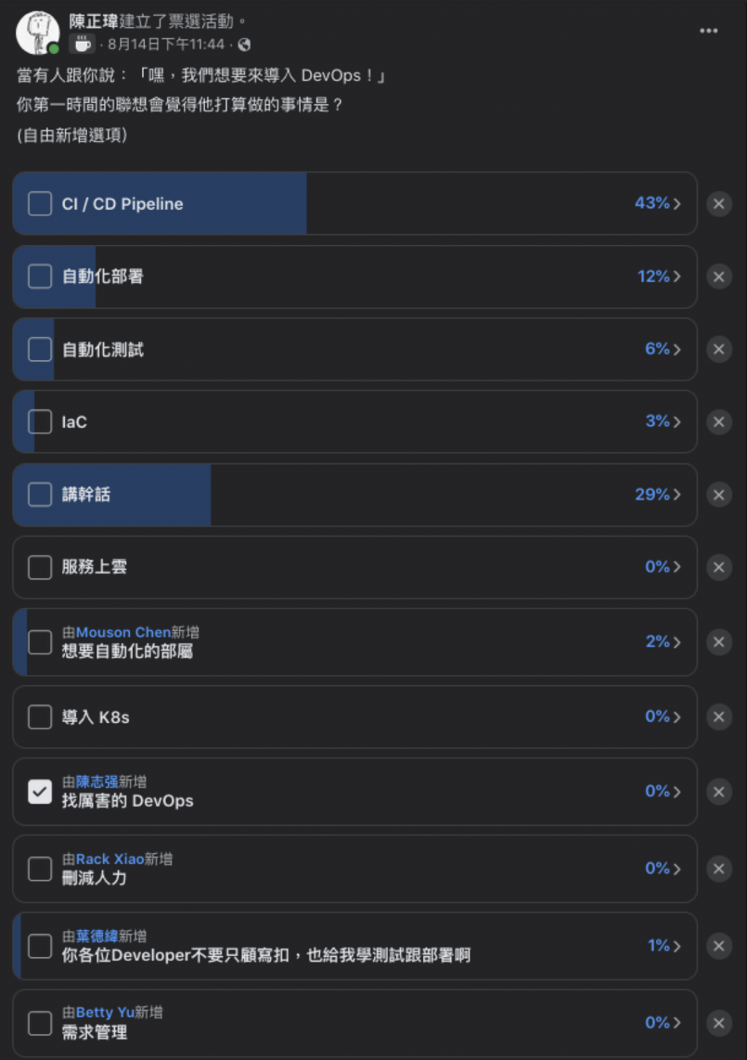The image size is (747, 1060).
Task: Uncheck the 找厲害的 DevOps option
Action: [x=40, y=792]
